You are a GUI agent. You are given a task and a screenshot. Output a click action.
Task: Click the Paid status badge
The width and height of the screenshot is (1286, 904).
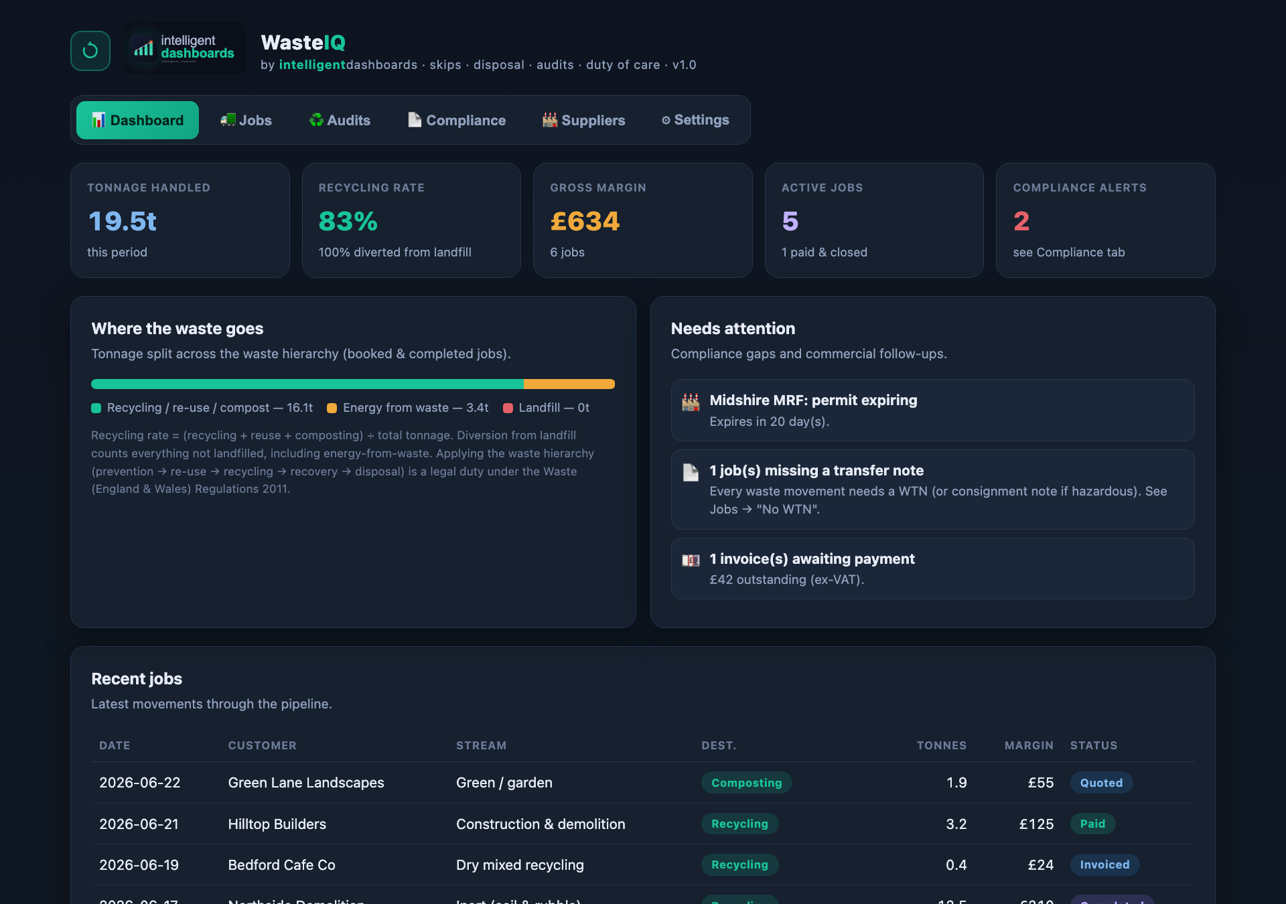tap(1092, 824)
